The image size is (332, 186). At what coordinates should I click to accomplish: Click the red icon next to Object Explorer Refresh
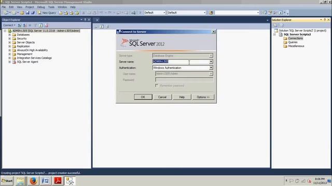pos(46,25)
